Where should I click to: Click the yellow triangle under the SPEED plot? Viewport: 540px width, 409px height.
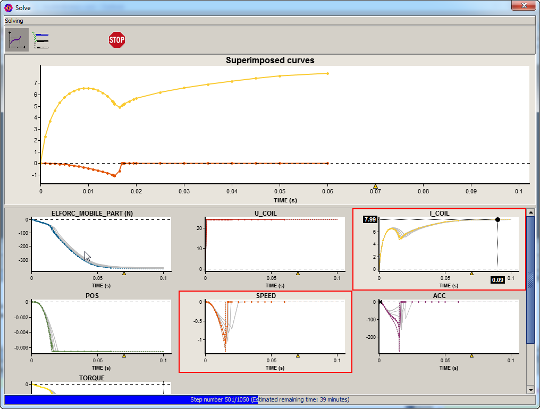pos(298,356)
